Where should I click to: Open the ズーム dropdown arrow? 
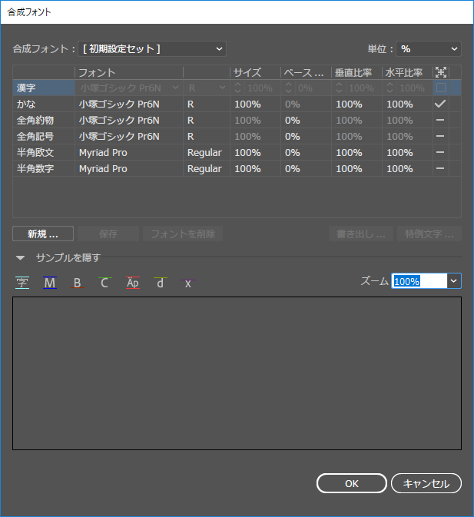(454, 281)
